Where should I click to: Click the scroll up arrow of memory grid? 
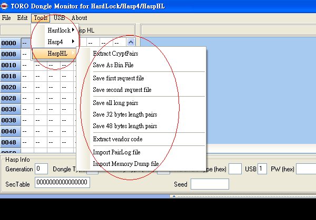[131, 42]
